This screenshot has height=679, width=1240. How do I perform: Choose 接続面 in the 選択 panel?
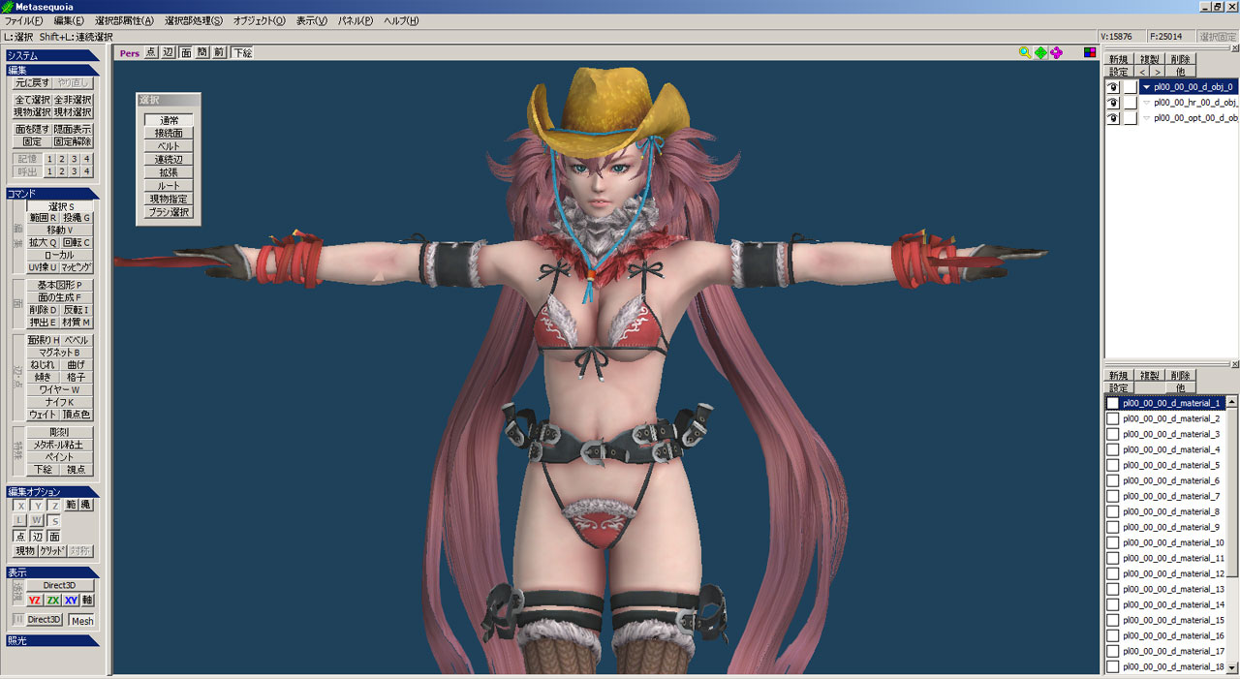(x=169, y=134)
